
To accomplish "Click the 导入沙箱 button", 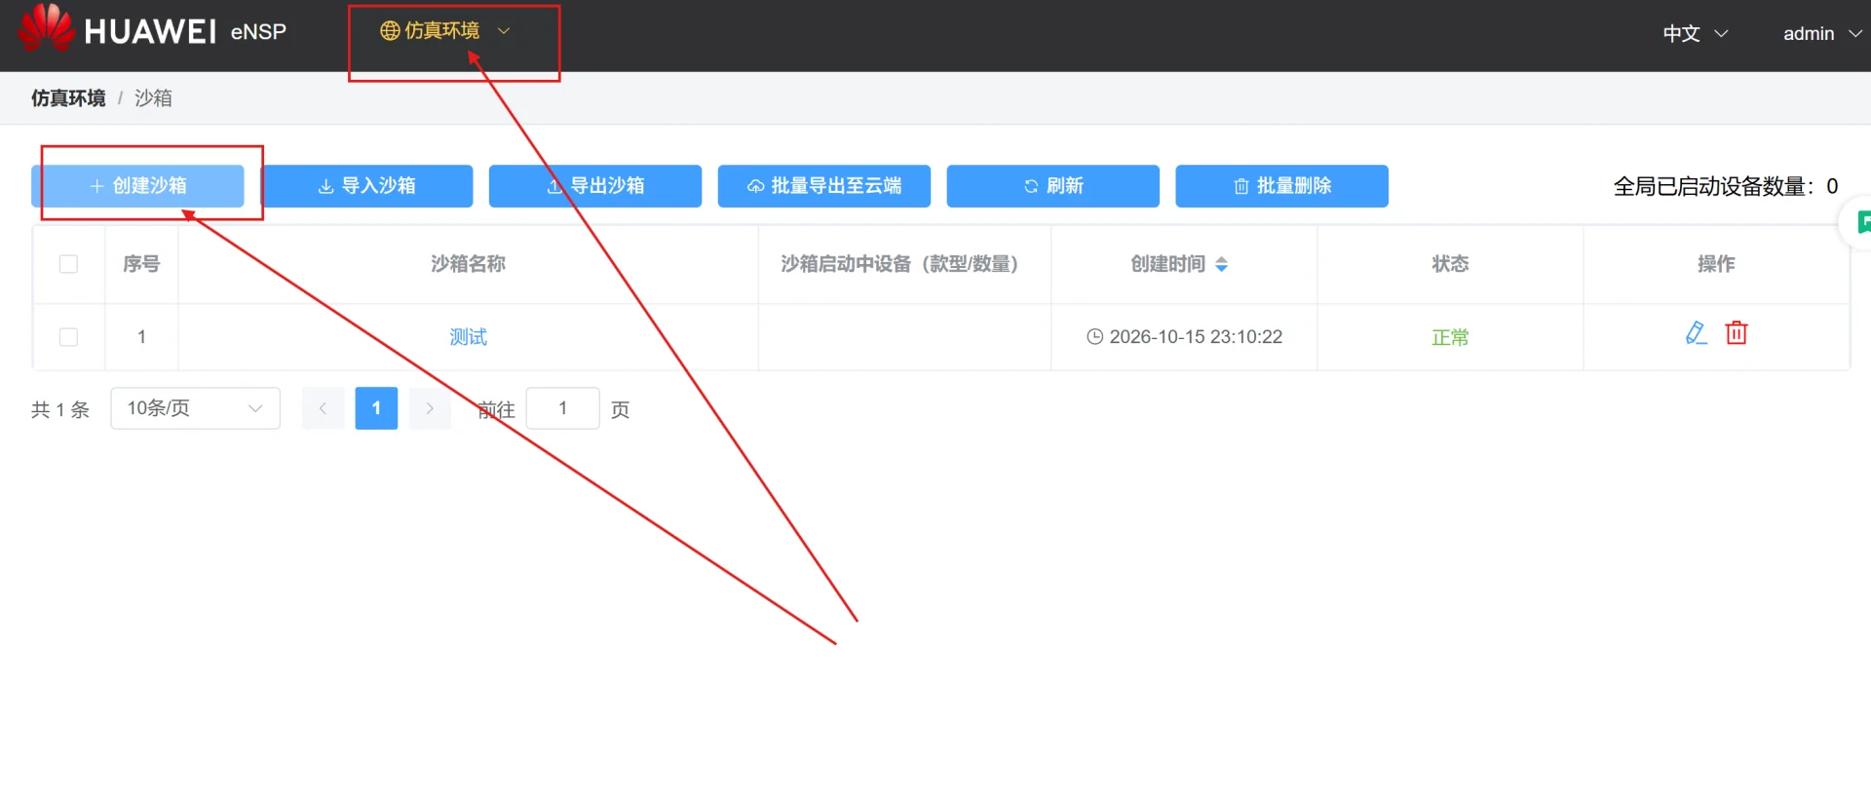I will [x=366, y=186].
